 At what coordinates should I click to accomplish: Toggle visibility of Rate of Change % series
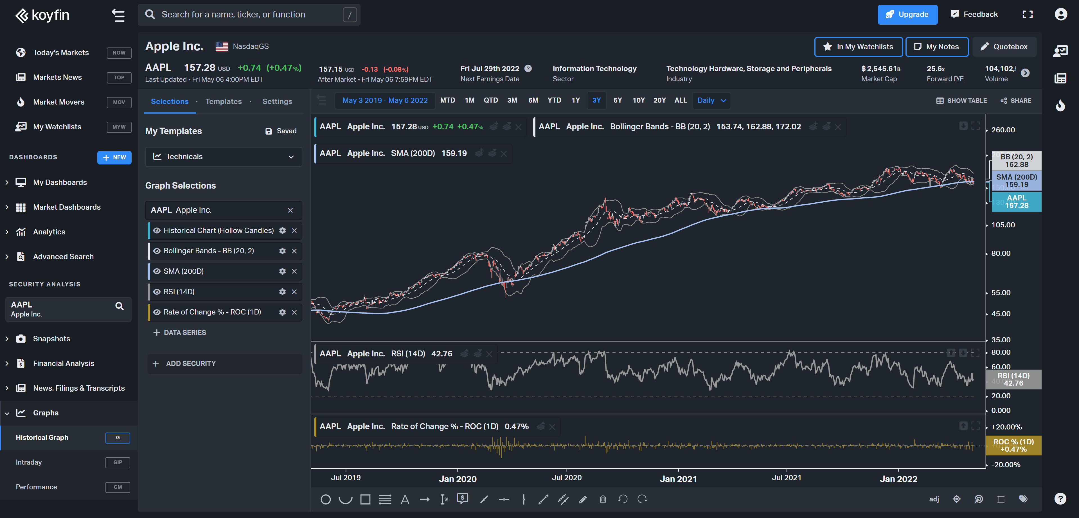[157, 312]
